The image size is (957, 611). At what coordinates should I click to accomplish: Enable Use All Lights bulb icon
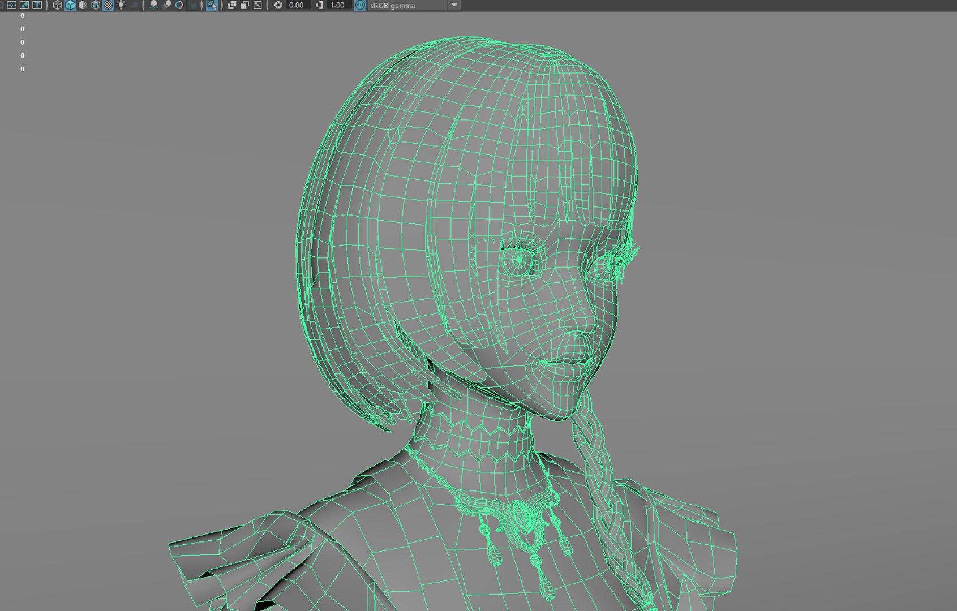tap(121, 5)
